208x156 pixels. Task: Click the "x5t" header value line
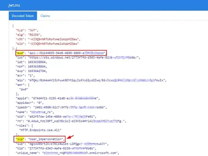(48, 39)
